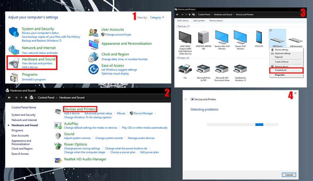Click the Power Options battery icon
The width and height of the screenshot is (313, 181).
pyautogui.click(x=58, y=146)
